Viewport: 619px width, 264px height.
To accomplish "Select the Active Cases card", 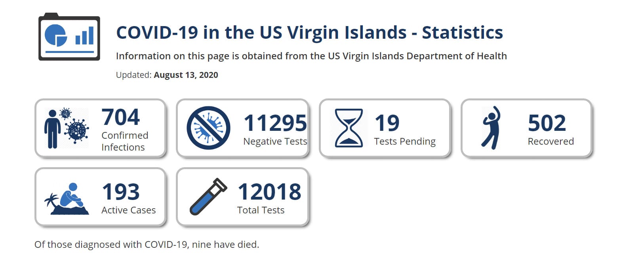I will pos(100,197).
